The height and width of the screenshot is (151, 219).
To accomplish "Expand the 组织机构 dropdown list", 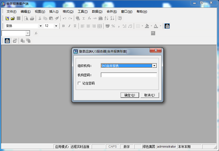I will click(154, 66).
